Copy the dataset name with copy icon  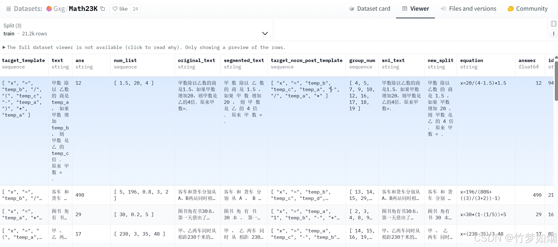tap(102, 9)
